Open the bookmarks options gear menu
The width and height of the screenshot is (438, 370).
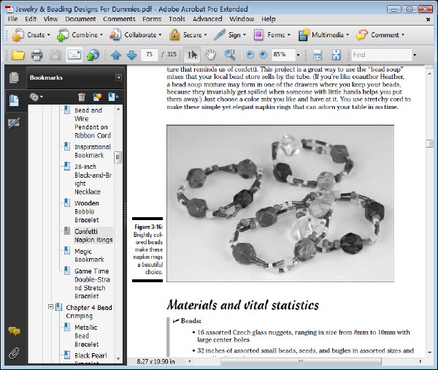click(36, 97)
